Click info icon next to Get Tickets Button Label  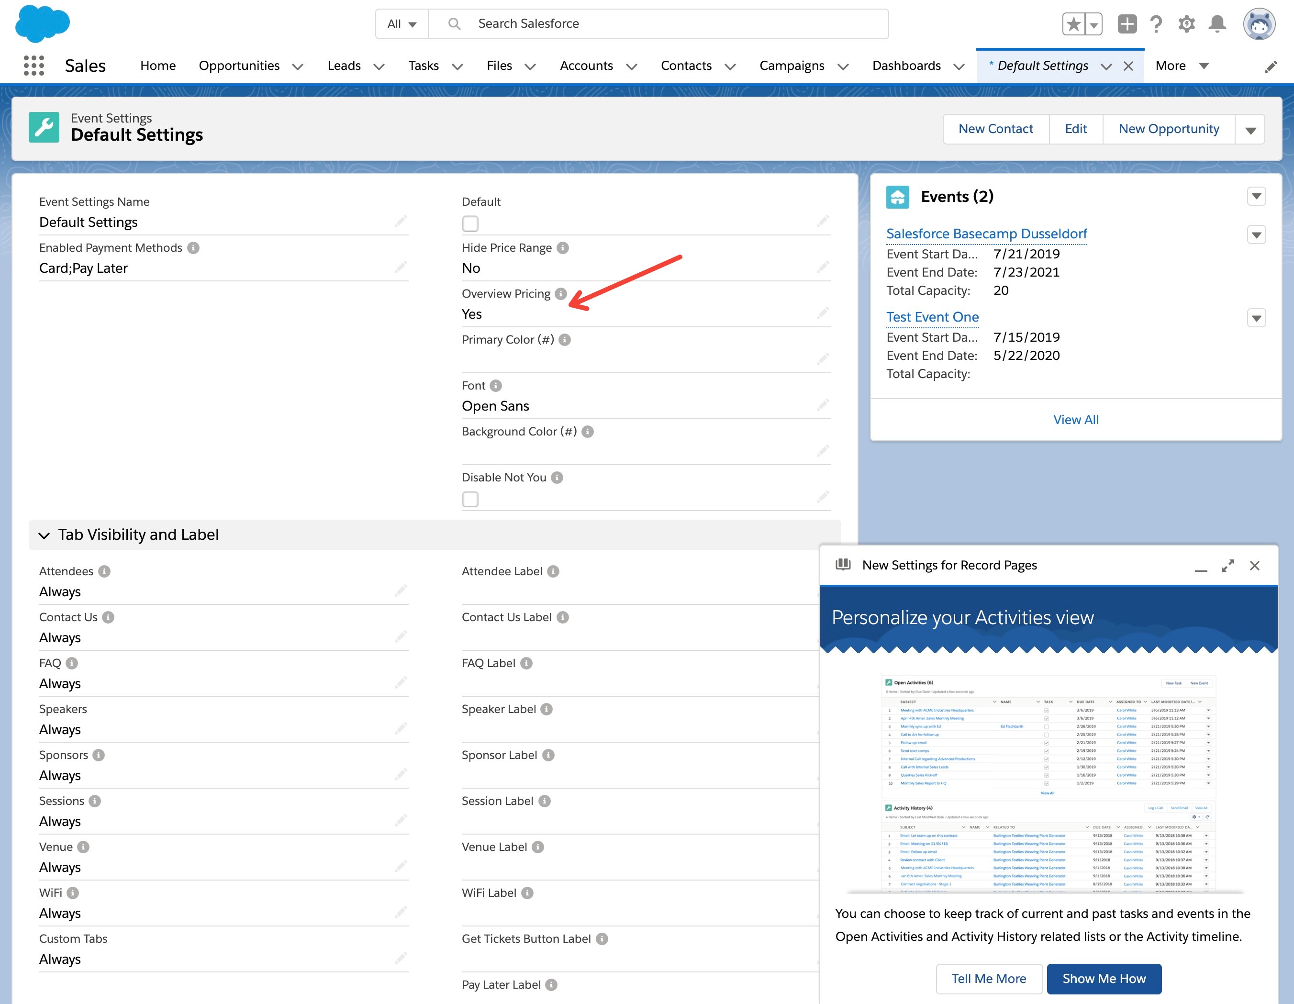pos(602,938)
